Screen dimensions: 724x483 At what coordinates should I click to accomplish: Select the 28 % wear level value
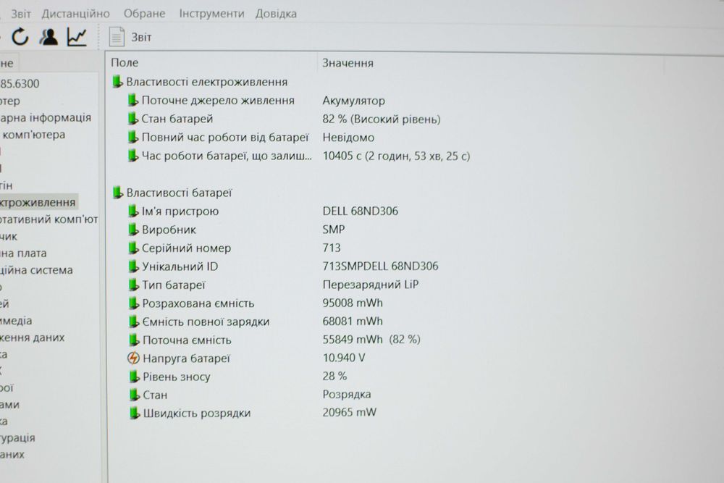click(334, 376)
